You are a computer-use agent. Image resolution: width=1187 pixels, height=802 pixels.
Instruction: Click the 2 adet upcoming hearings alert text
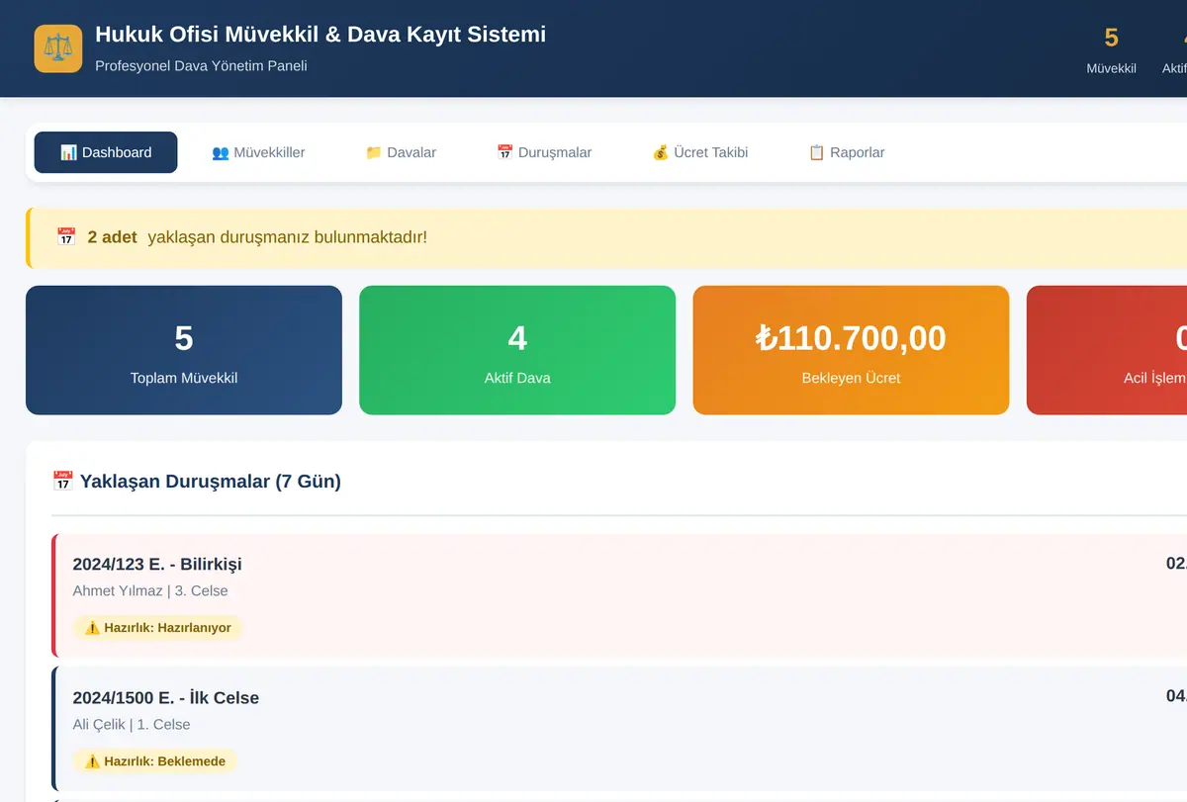click(257, 237)
